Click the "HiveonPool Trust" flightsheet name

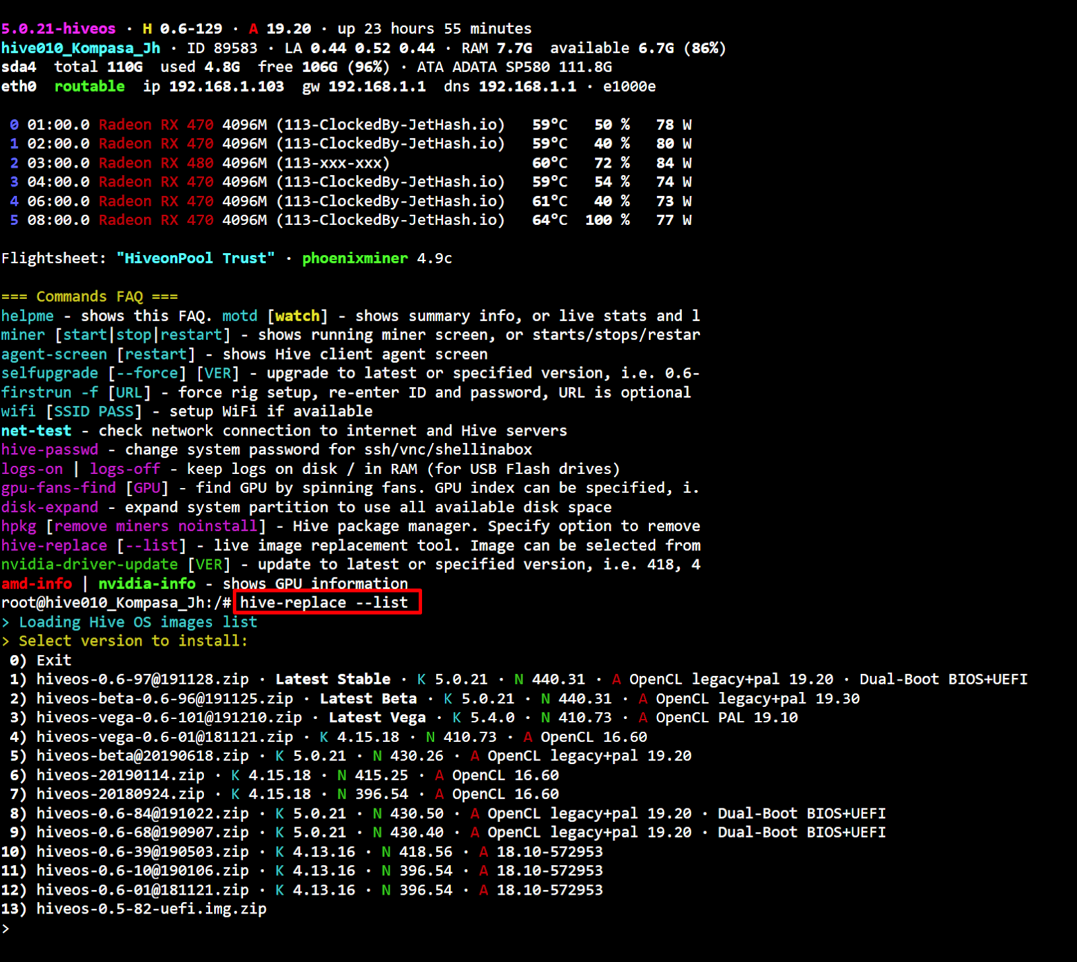pyautogui.click(x=195, y=259)
